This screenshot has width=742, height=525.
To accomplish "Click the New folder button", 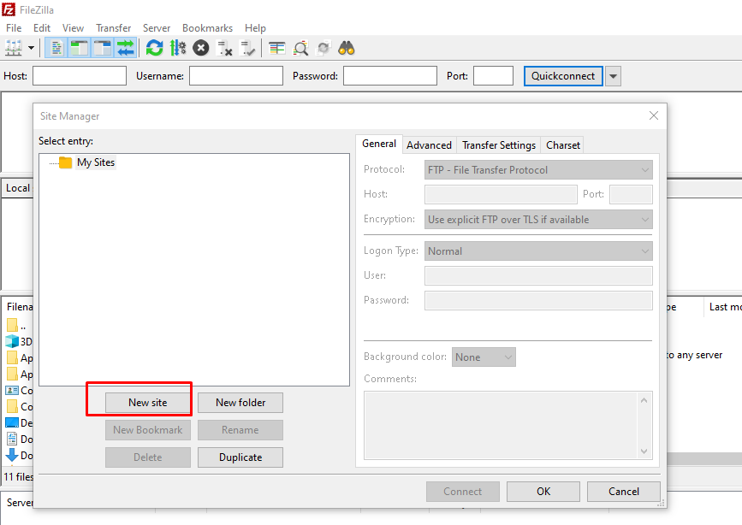I will tap(240, 403).
